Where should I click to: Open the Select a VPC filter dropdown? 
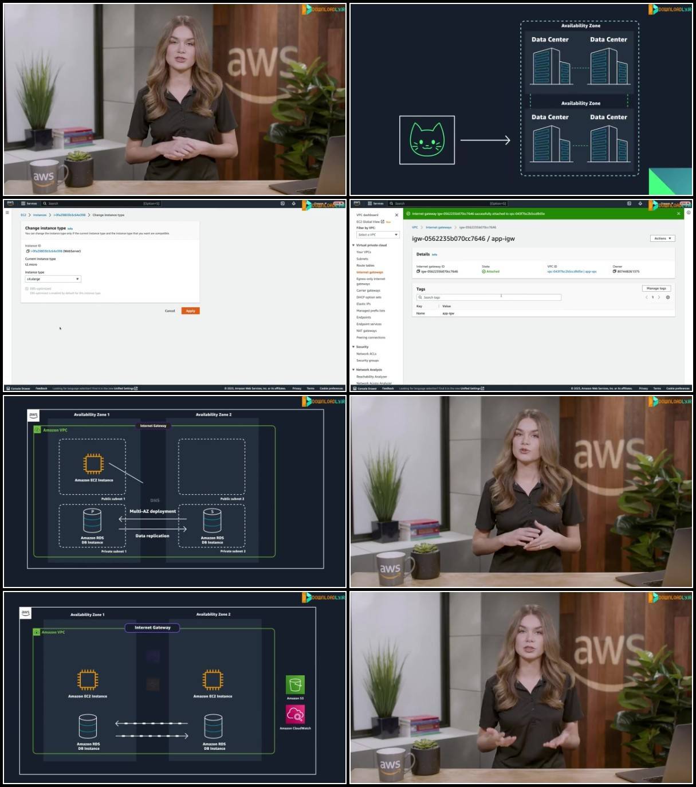[378, 234]
